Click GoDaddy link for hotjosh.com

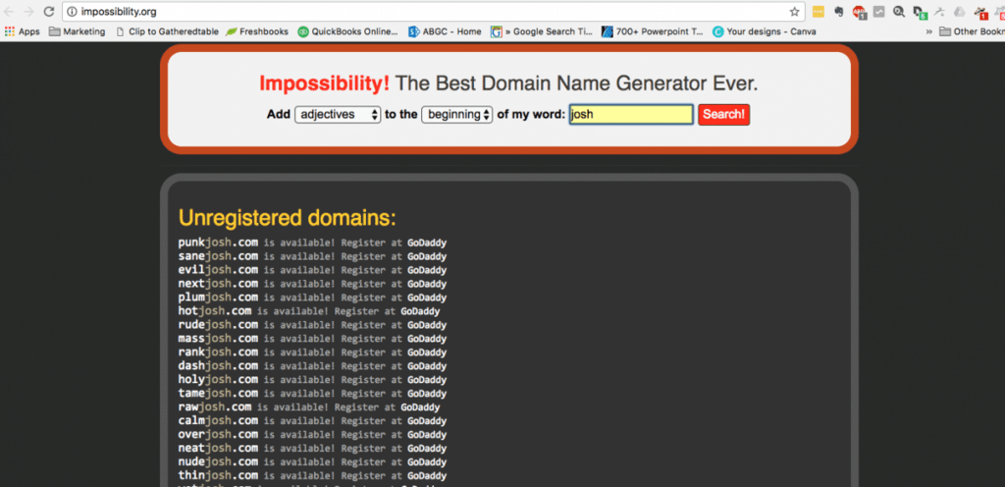pos(420,311)
